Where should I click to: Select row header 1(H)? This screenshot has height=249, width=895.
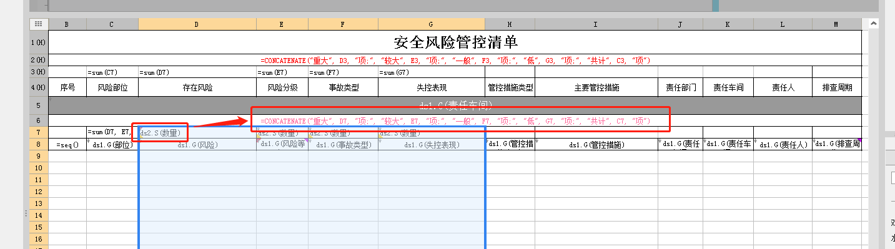coord(39,42)
